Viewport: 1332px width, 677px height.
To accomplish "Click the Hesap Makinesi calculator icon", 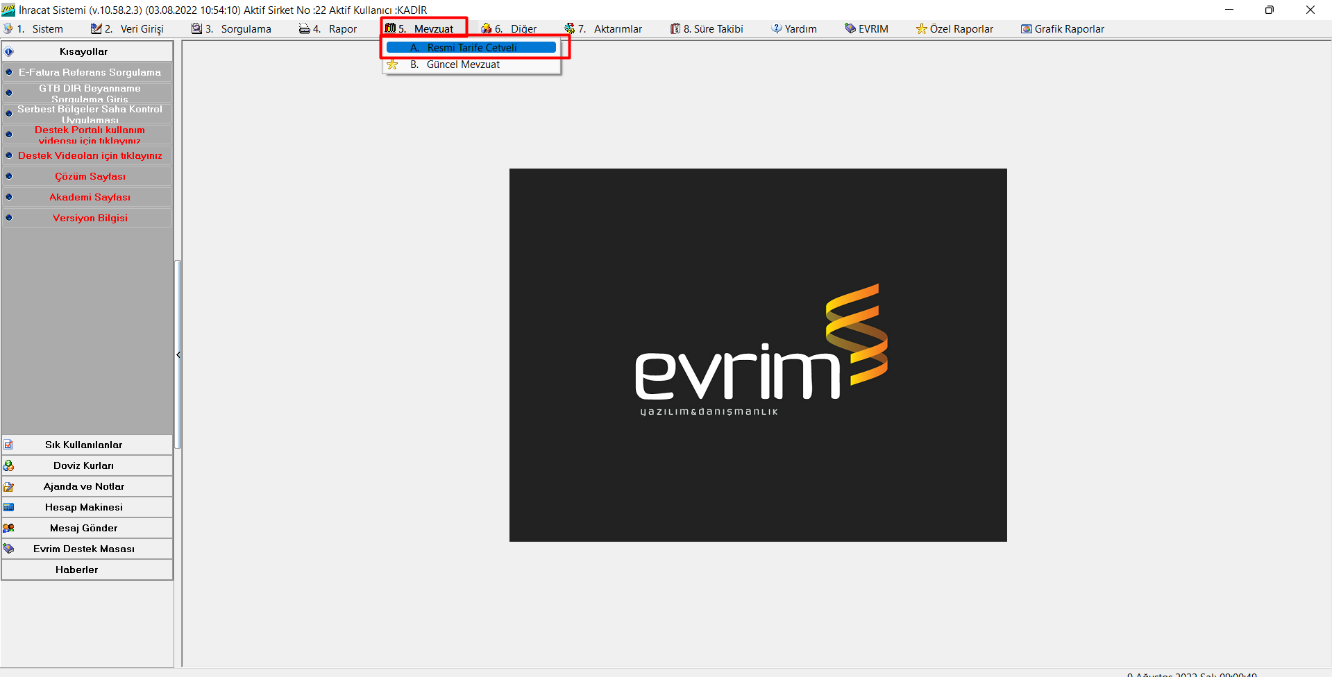I will (x=8, y=507).
